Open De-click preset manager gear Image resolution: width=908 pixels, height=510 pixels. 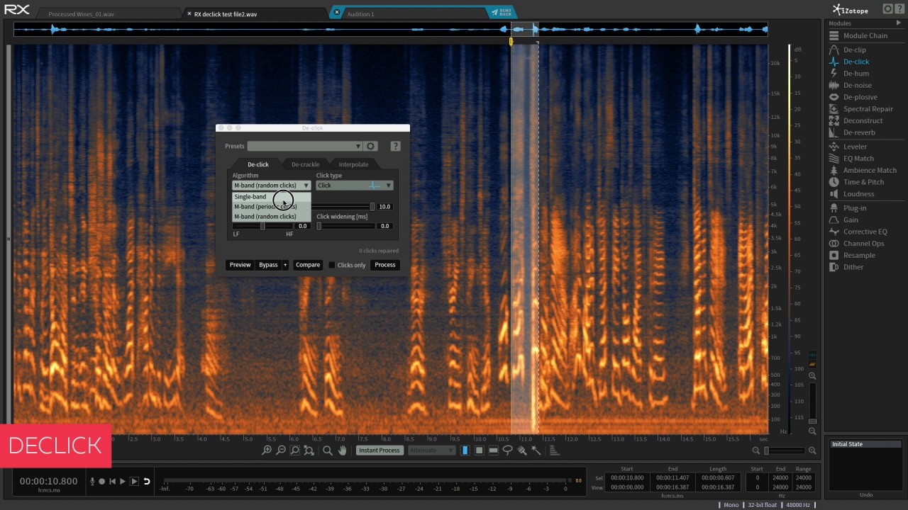click(x=371, y=146)
